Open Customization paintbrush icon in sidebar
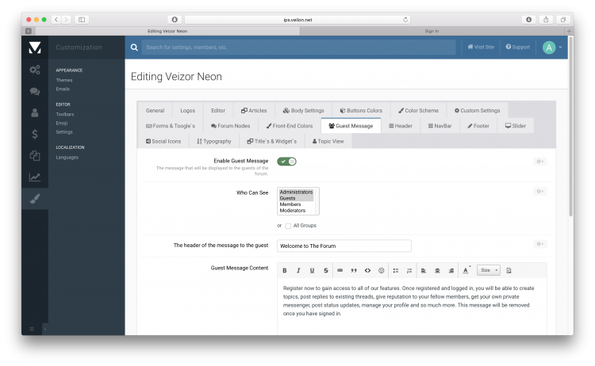The height and width of the screenshot is (366, 595). pyautogui.click(x=35, y=199)
